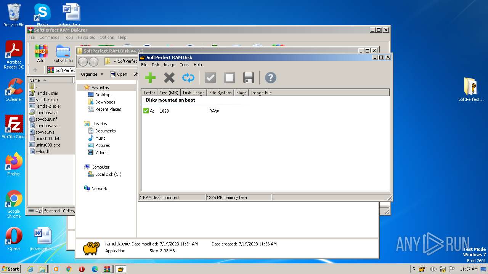Click the Flags column header
Image resolution: width=488 pixels, height=274 pixels.
241,92
